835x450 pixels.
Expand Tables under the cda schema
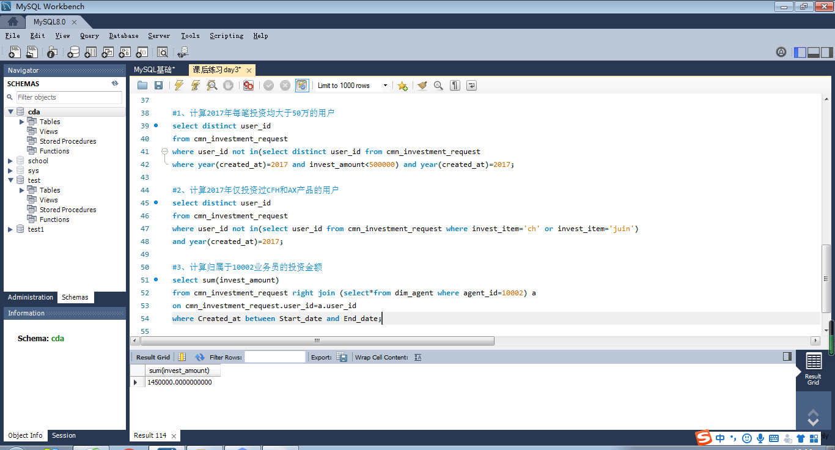pyautogui.click(x=22, y=122)
